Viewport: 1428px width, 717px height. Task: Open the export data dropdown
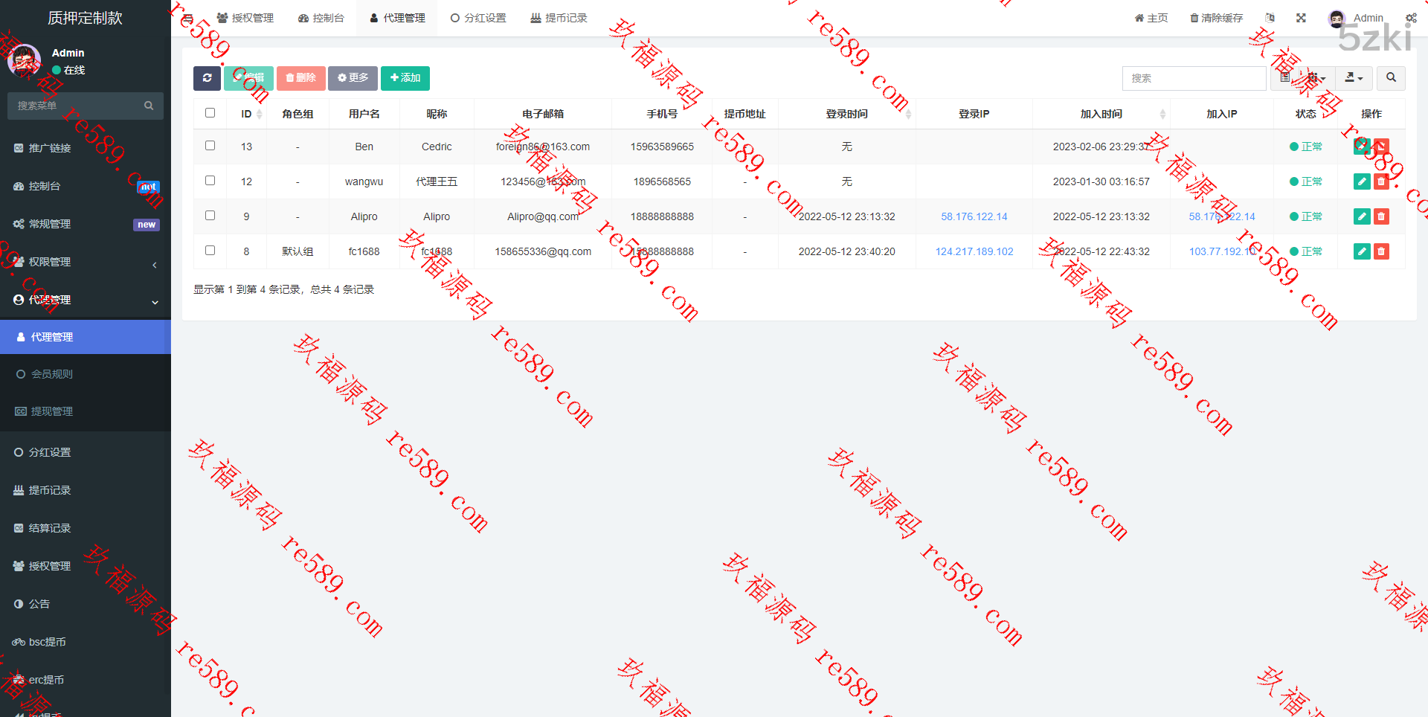point(1354,78)
